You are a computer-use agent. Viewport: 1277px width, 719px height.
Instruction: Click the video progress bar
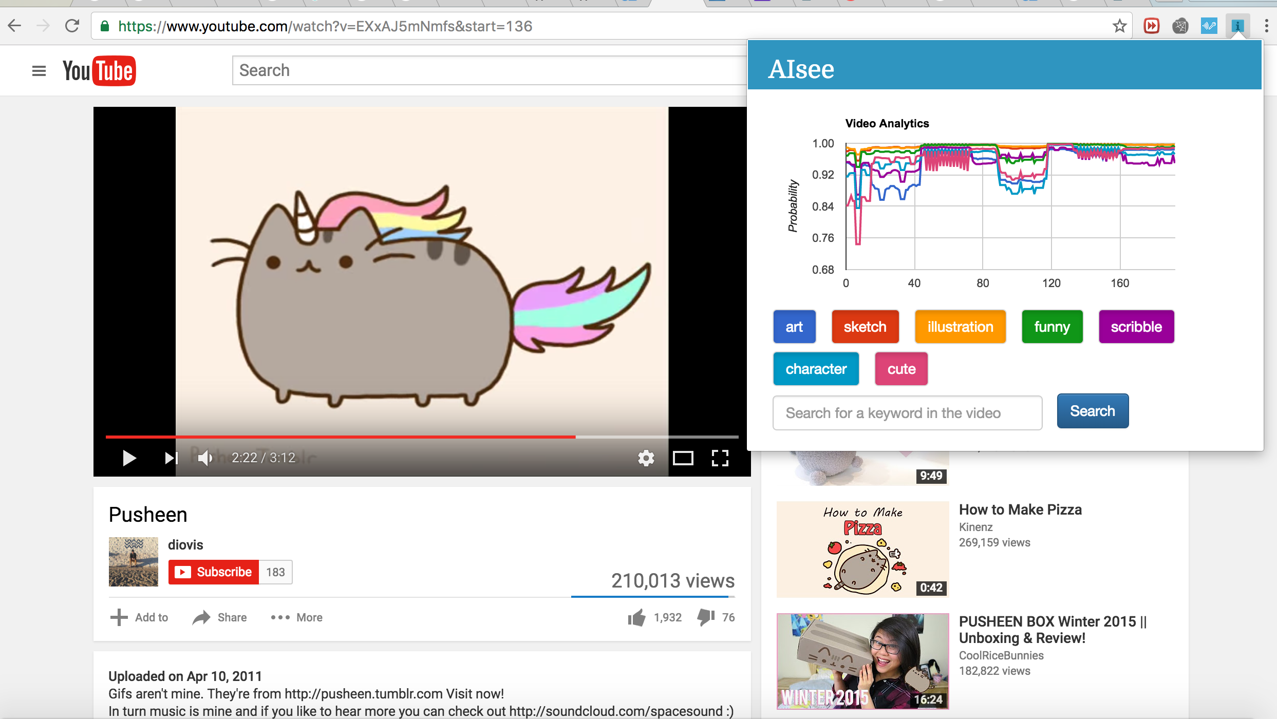point(421,437)
